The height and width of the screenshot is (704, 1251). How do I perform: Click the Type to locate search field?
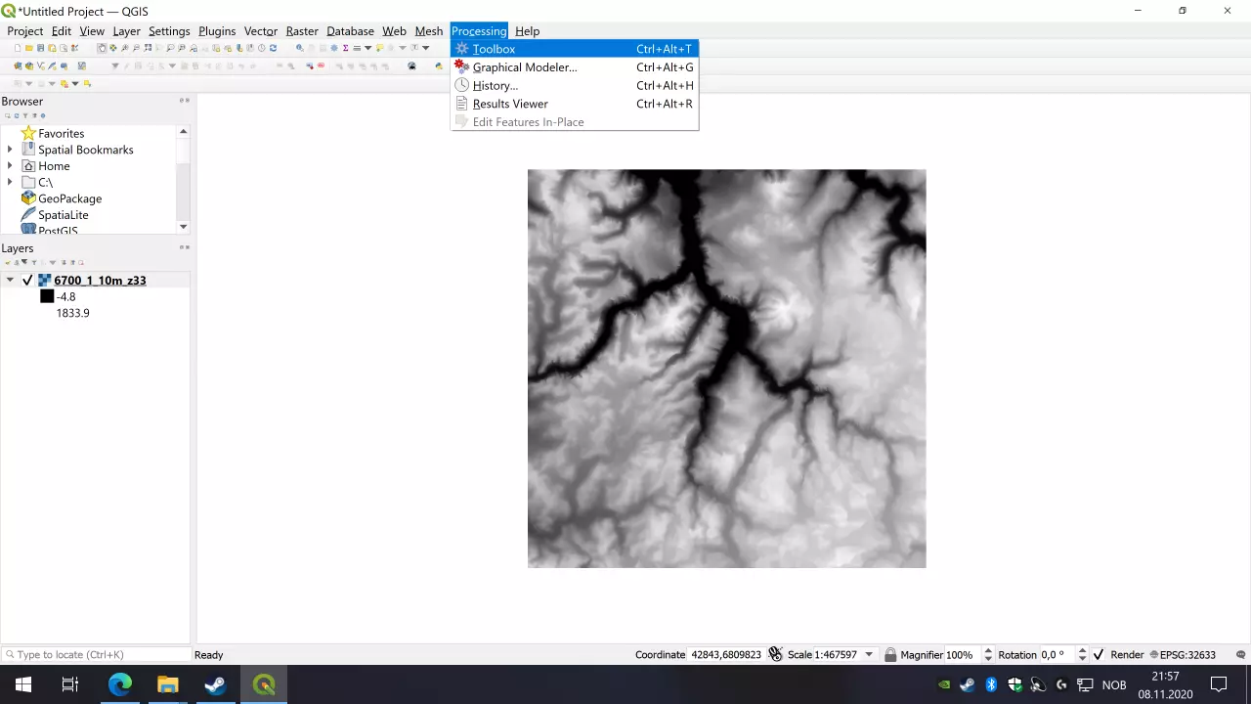pos(98,655)
